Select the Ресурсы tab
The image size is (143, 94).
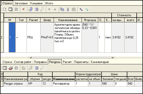point(55,62)
